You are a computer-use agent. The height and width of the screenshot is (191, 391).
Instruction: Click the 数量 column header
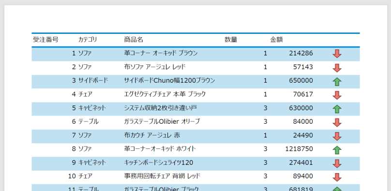(231, 40)
